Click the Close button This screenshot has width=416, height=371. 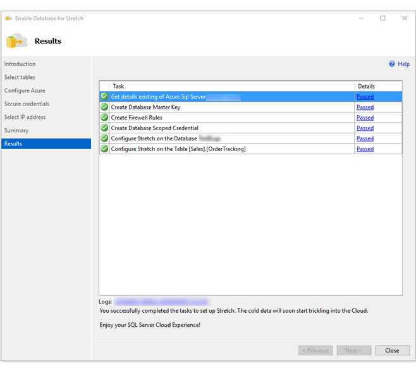pos(392,350)
